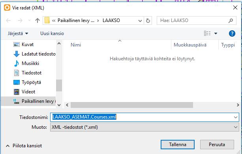Click the Työpöytä desktop icon
242x154 pixels.
click(x=17, y=82)
